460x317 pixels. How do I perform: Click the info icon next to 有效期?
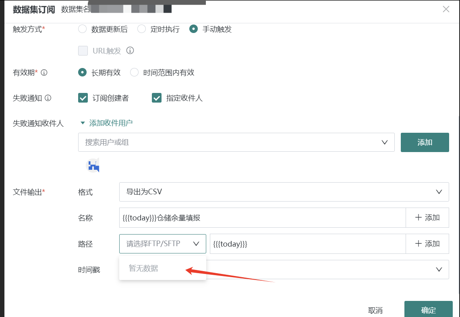click(44, 72)
